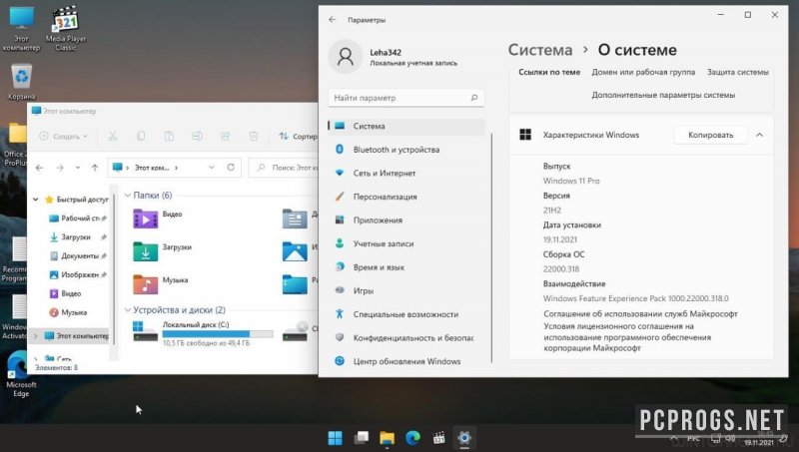Click Settings gear icon on taskbar

pos(464,438)
